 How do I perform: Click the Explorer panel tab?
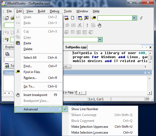click(x=9, y=47)
